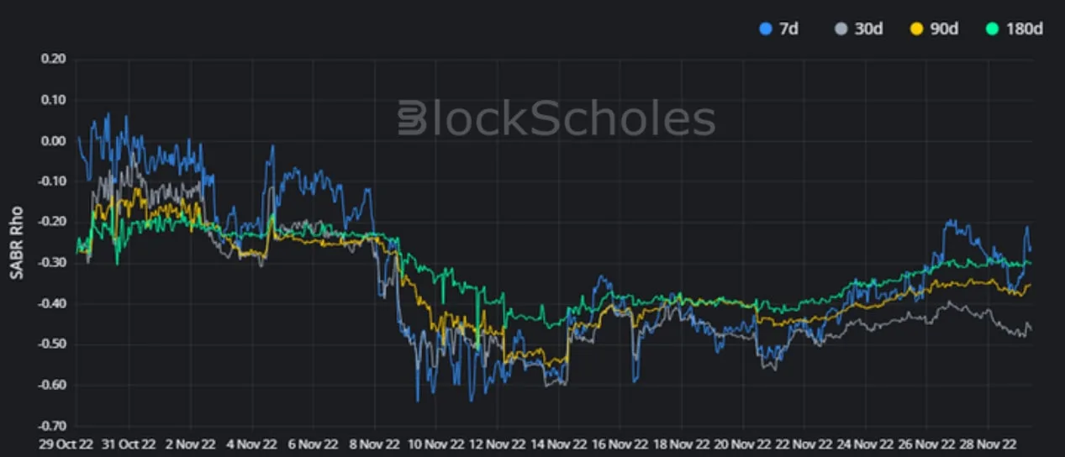Click the 28 Nov 22 date label

coord(988,443)
